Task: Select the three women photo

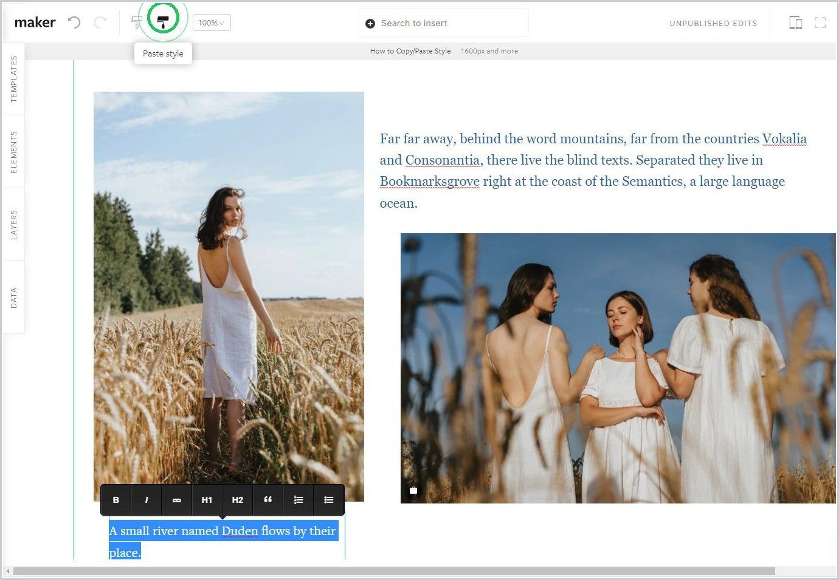Action: coord(618,368)
